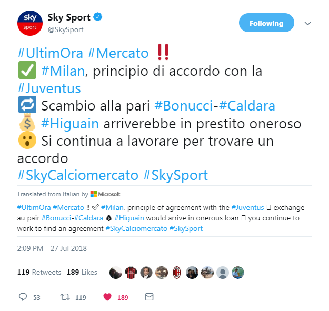Click the retweet arrows icon
Viewport: 329px width, 311px height.
pyautogui.click(x=65, y=297)
